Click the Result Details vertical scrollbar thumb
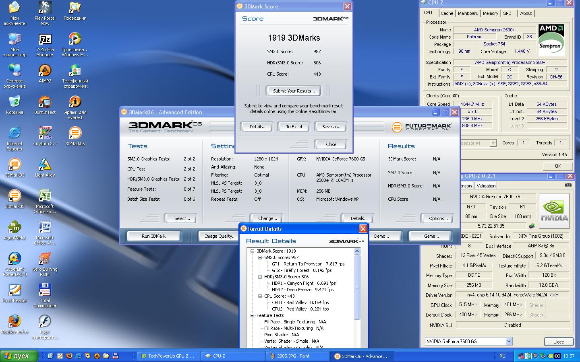This screenshot has width=580, height=362. (x=357, y=287)
